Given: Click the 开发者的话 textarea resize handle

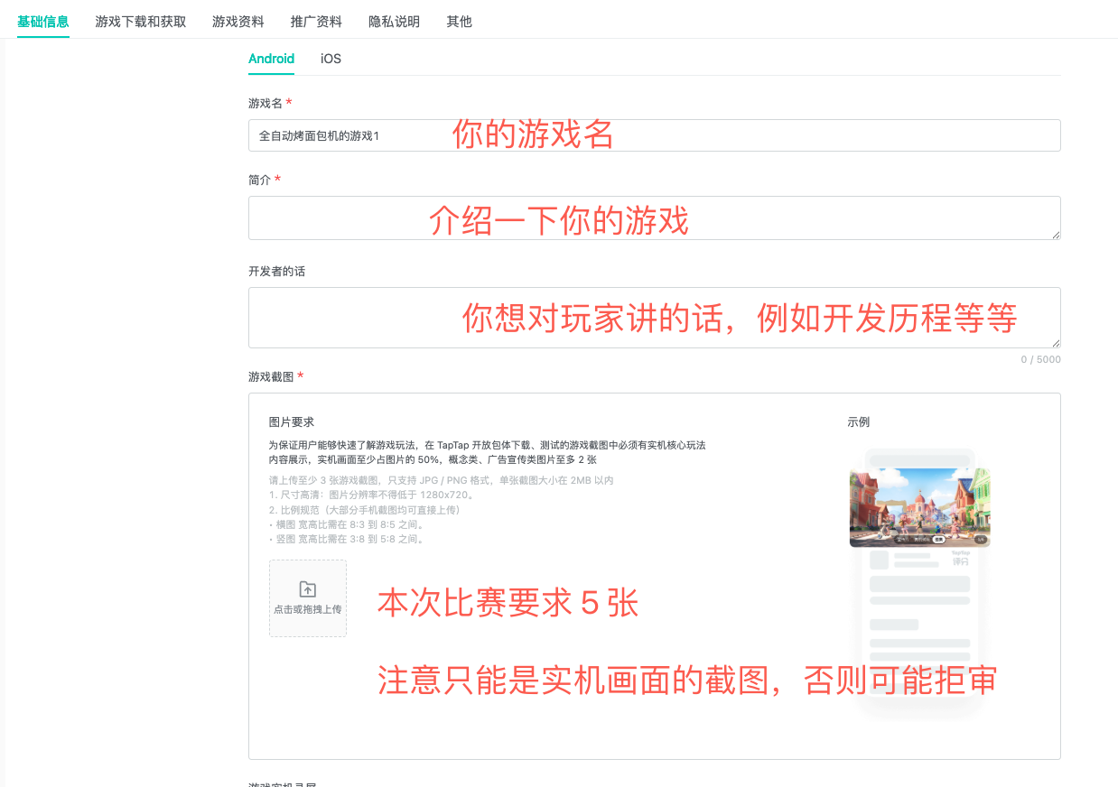Looking at the screenshot, I should click(1055, 342).
